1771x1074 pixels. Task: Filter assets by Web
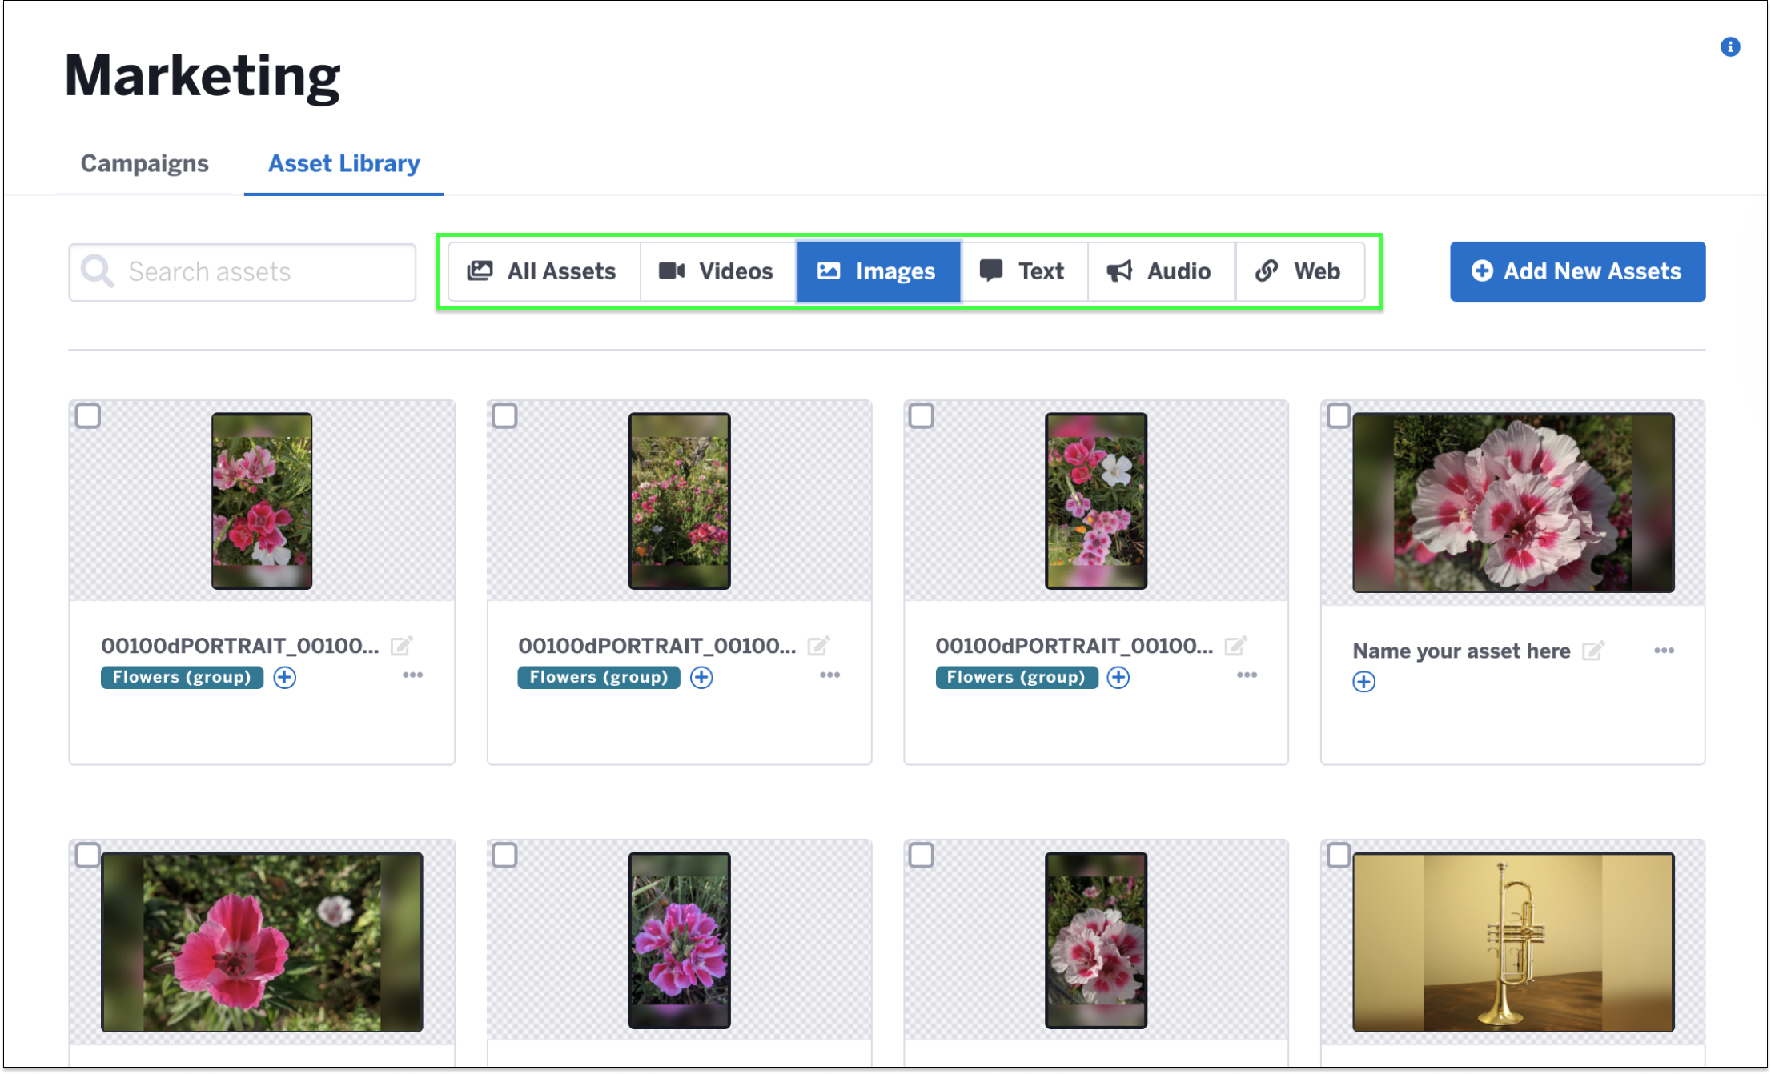point(1300,271)
